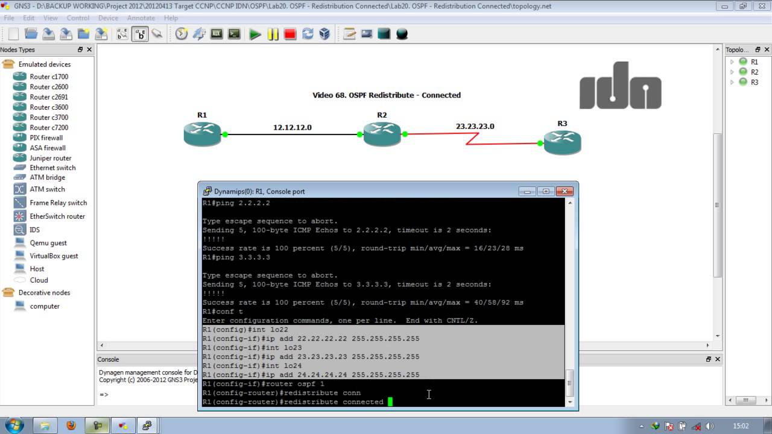Select the insert picture tool
This screenshot has height=434, width=772.
pyautogui.click(x=367, y=34)
